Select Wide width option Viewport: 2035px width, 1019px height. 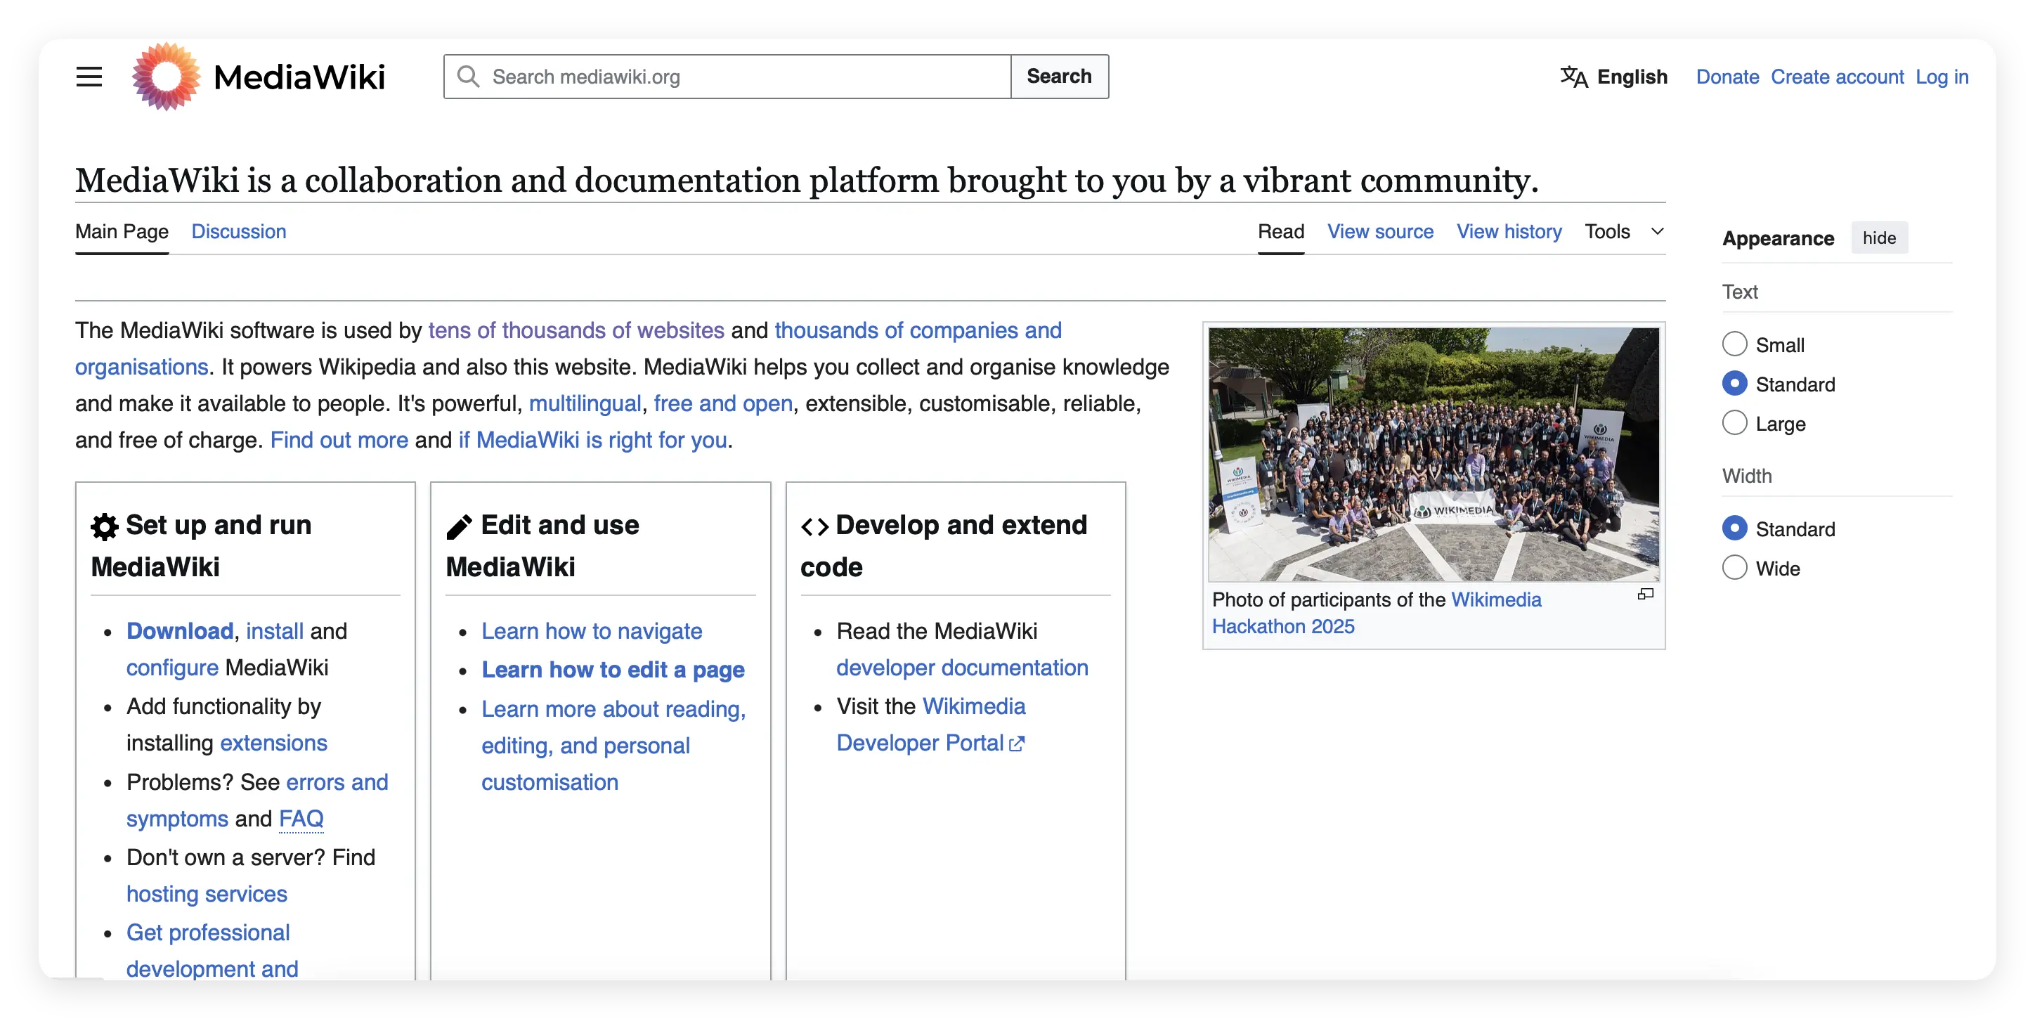click(x=1735, y=567)
